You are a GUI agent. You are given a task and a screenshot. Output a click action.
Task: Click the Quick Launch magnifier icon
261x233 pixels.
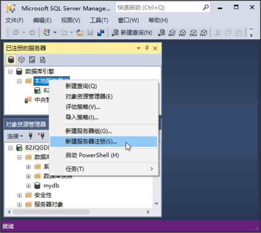[206, 7]
